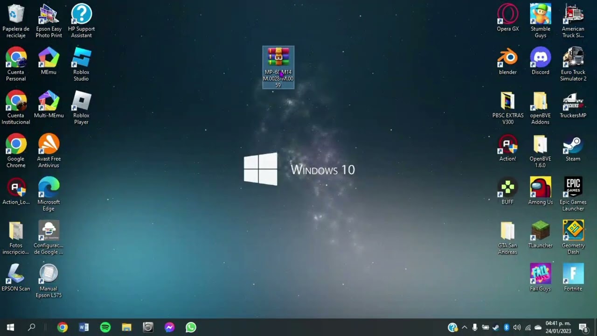Launch EPSON Scan shortcut

pyautogui.click(x=16, y=278)
